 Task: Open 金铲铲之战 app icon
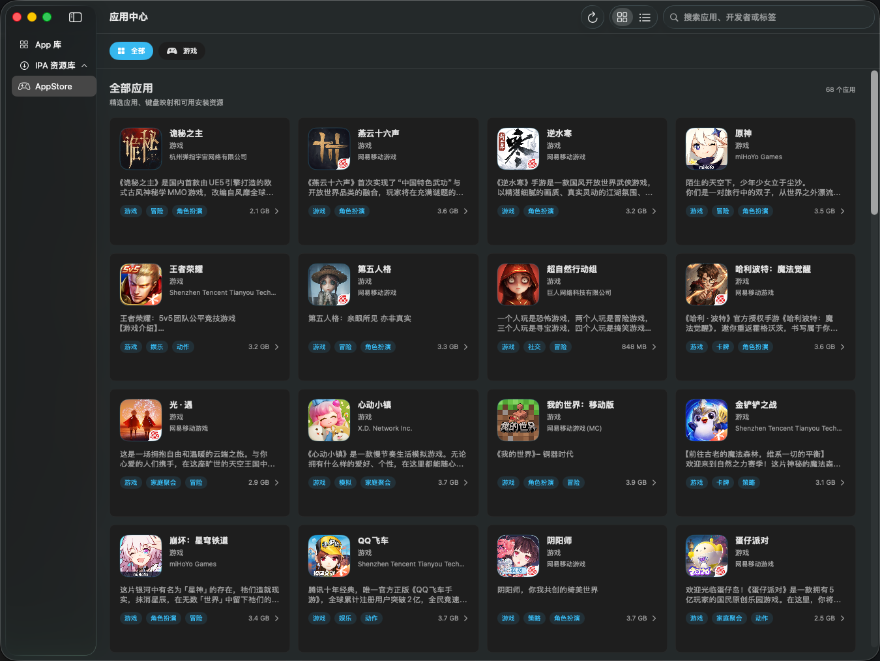coord(707,420)
